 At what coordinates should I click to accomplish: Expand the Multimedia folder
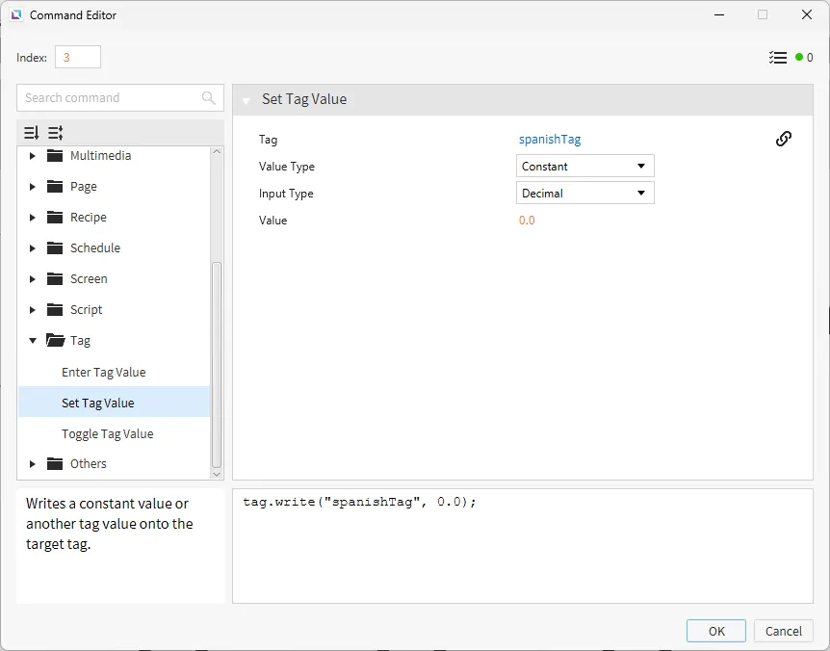33,156
